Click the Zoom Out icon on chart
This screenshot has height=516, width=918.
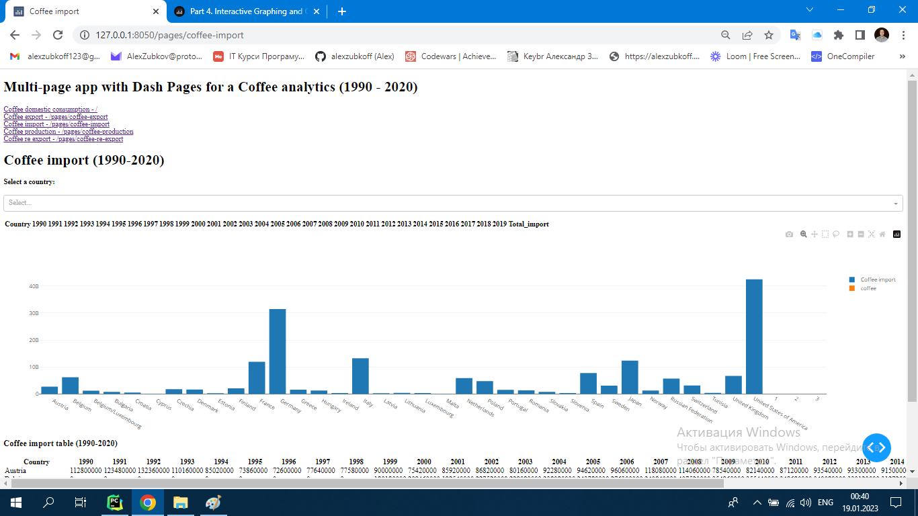(x=861, y=234)
